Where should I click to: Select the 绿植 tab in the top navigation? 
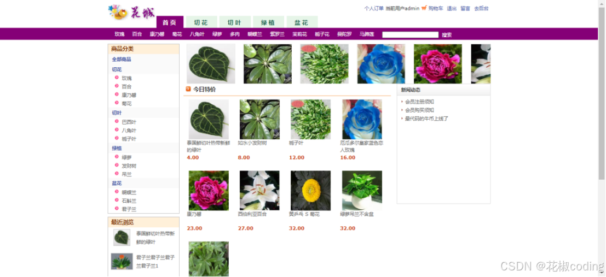click(269, 22)
